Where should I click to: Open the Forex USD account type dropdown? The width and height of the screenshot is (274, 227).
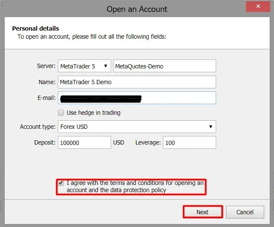click(x=137, y=127)
